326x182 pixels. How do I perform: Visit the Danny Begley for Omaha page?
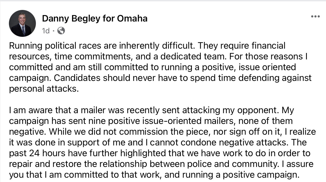click(95, 19)
